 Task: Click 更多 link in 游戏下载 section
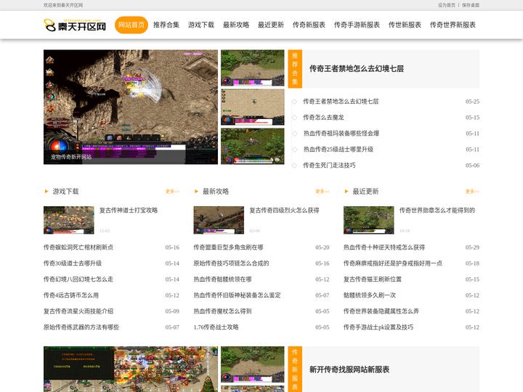coord(172,192)
